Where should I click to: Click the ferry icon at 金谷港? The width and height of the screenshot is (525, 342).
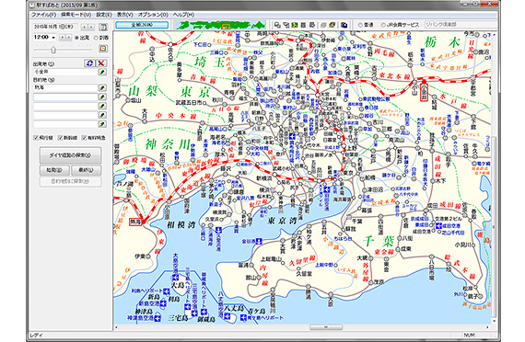pos(259,241)
